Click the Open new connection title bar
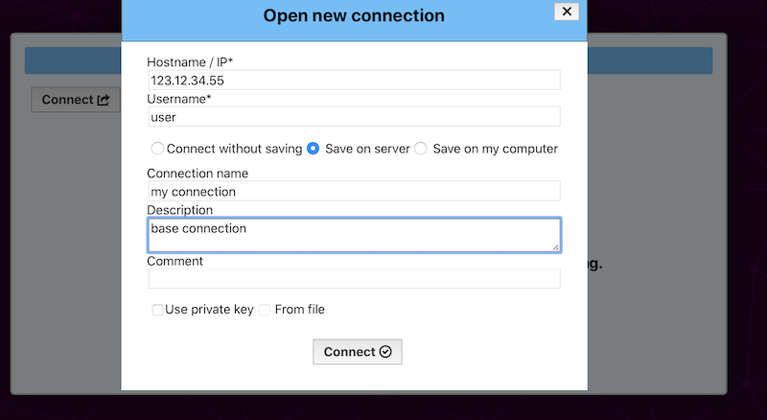This screenshot has width=767, height=420. 353,16
